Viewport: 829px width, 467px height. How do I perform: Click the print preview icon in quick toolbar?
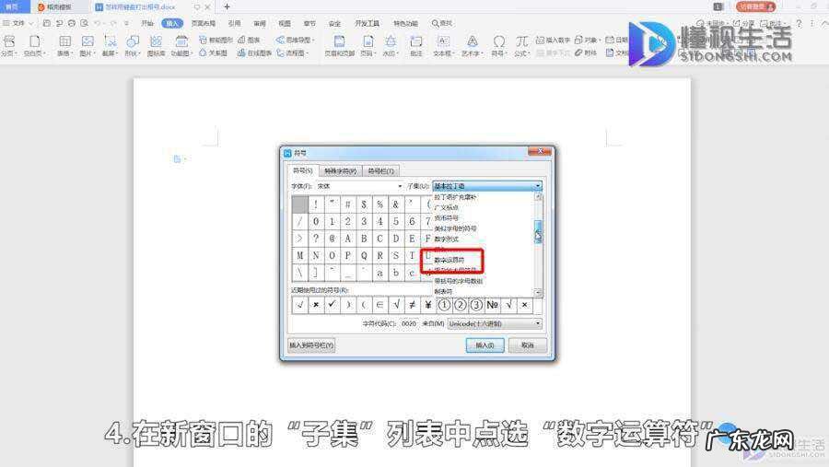point(84,23)
